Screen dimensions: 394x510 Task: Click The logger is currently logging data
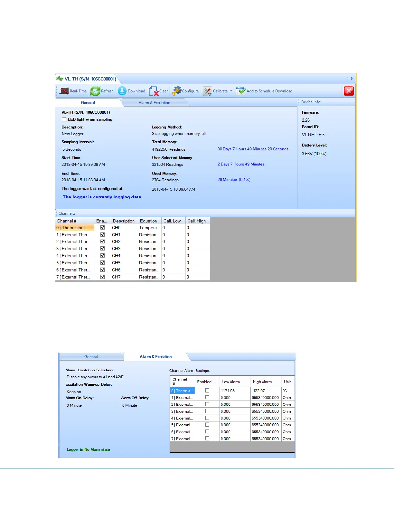102,197
